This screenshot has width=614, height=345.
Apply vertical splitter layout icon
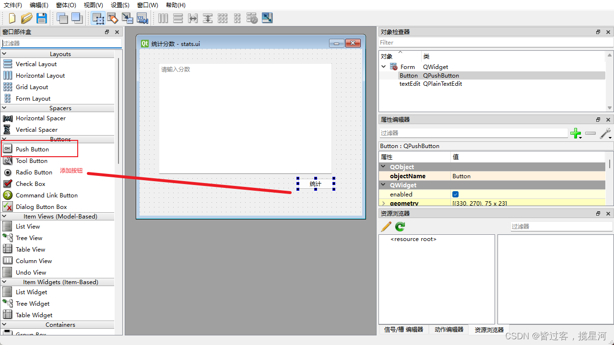click(x=208, y=18)
